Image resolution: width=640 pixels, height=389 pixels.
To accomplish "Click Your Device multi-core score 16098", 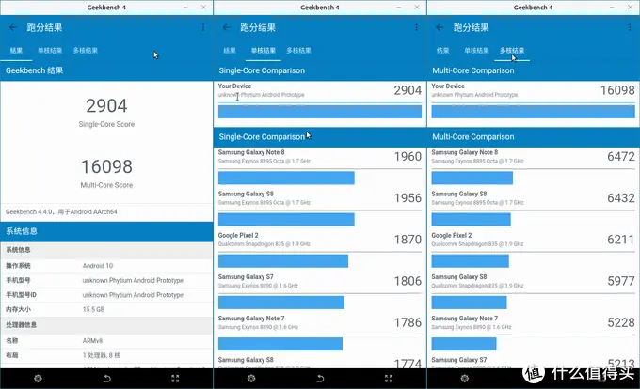I will pyautogui.click(x=617, y=90).
